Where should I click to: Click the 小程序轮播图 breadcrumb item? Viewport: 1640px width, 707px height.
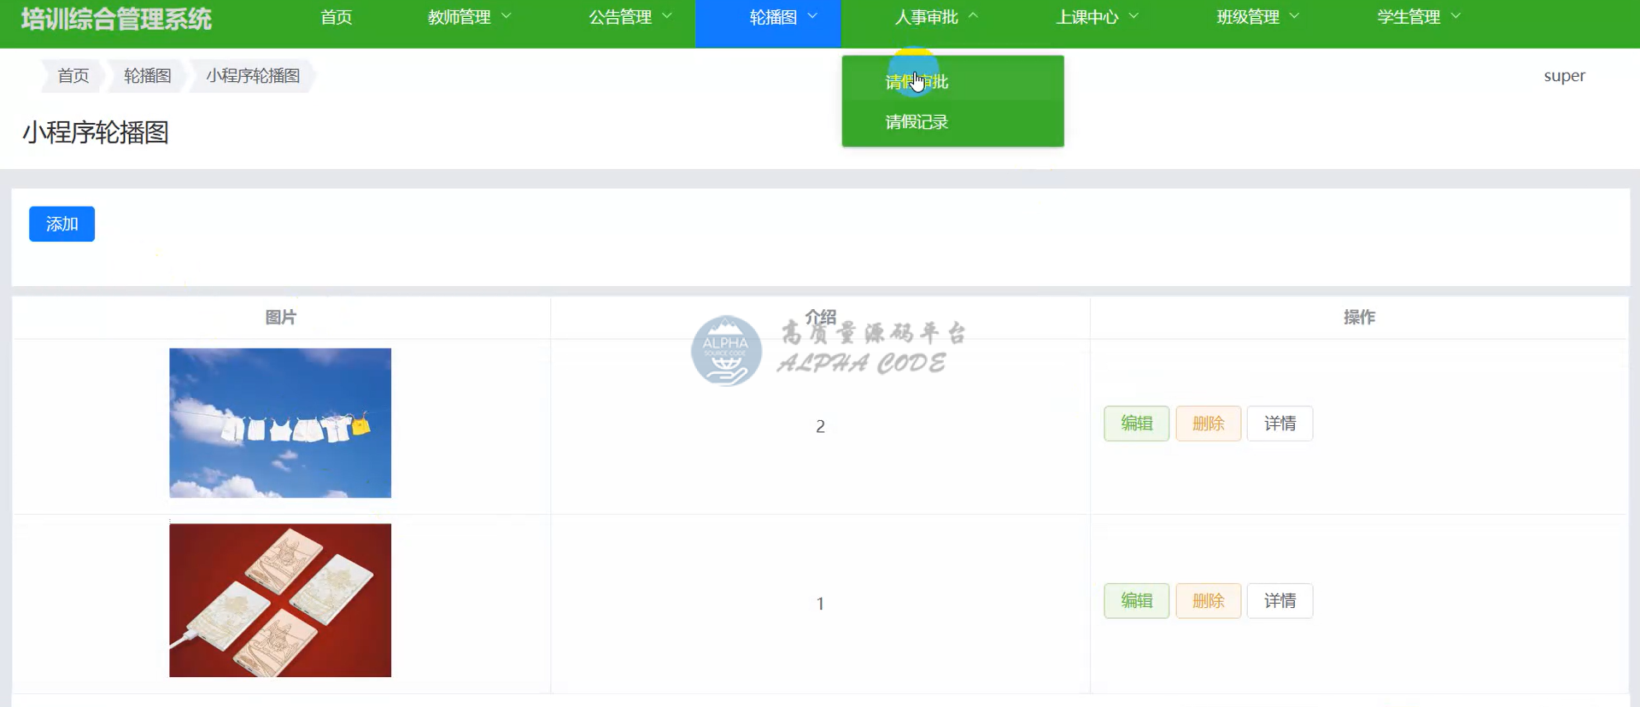(x=253, y=76)
